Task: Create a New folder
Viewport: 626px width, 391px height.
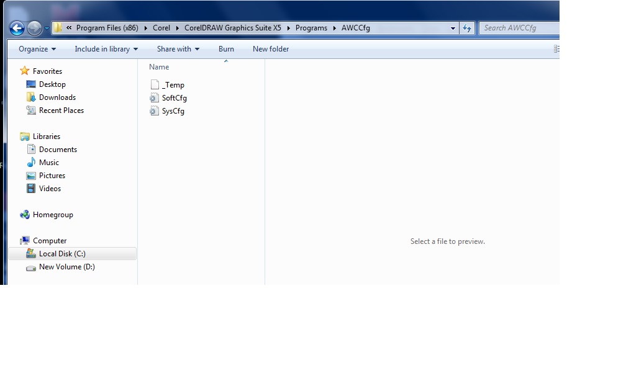Action: 271,49
